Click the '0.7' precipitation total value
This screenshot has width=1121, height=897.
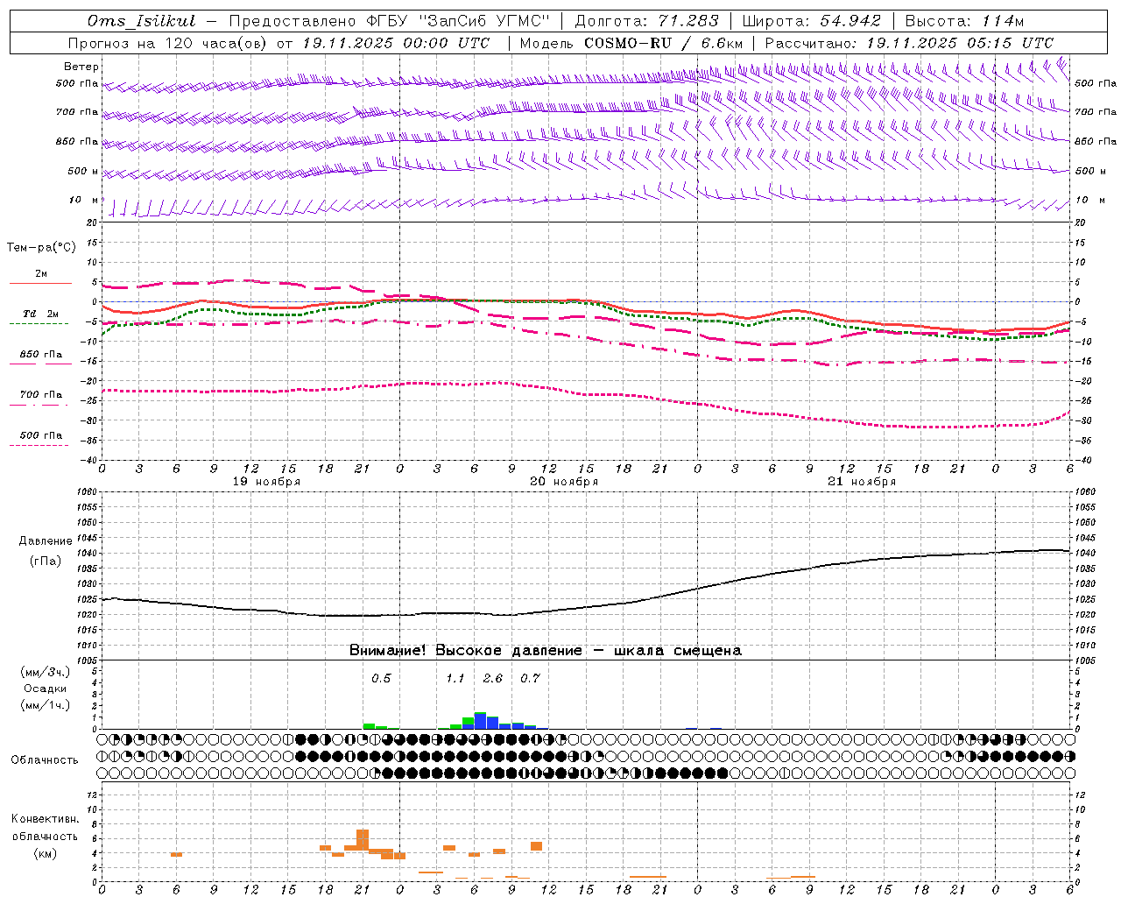[530, 679]
